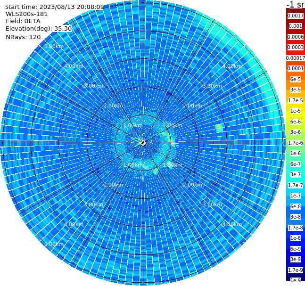This screenshot has height=286, width=305.
Task: Choose the 3e-7 colorbar tick label
Action: [296, 174]
